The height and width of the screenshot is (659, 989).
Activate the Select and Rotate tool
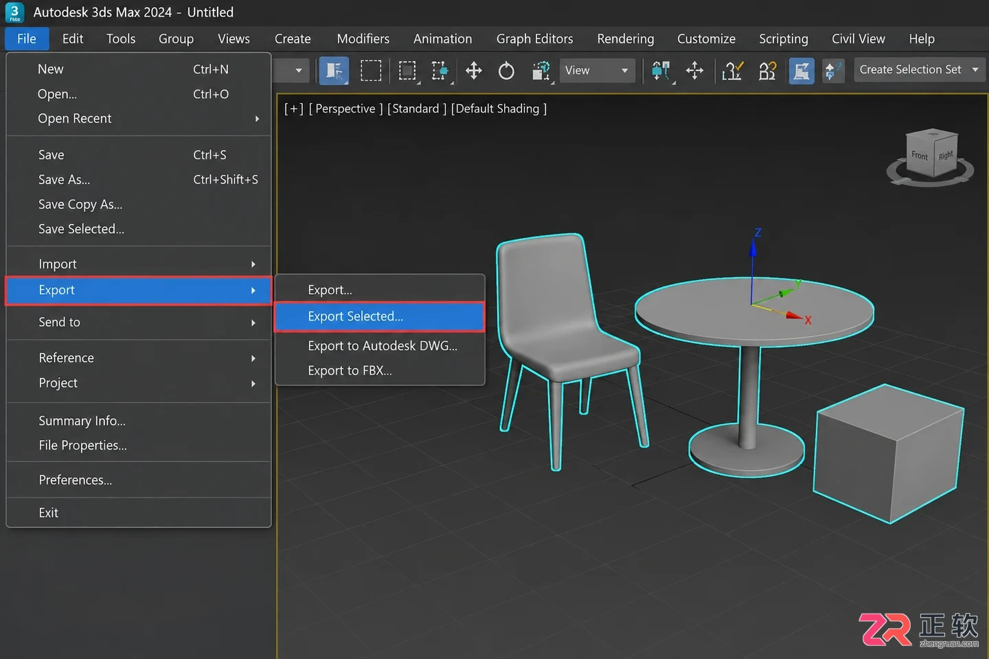tap(506, 71)
